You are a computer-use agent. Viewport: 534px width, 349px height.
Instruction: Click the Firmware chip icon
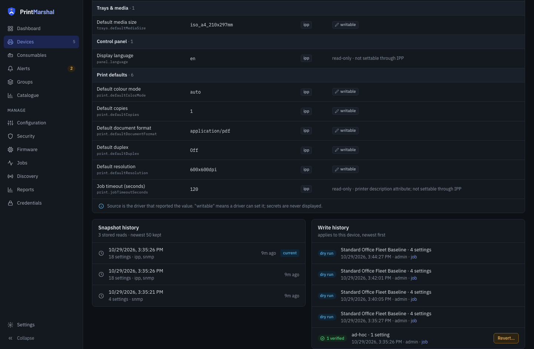click(x=10, y=150)
